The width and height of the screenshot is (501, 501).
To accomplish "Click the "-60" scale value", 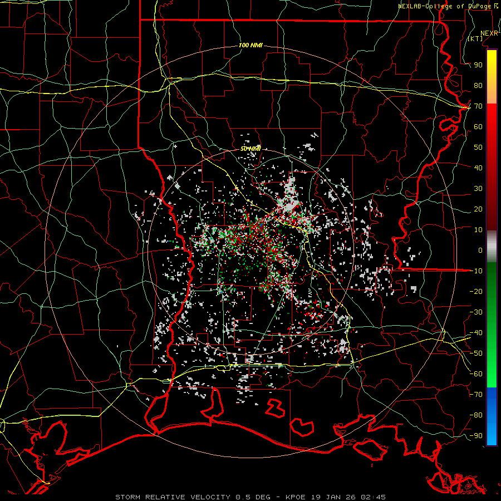I will click(476, 374).
